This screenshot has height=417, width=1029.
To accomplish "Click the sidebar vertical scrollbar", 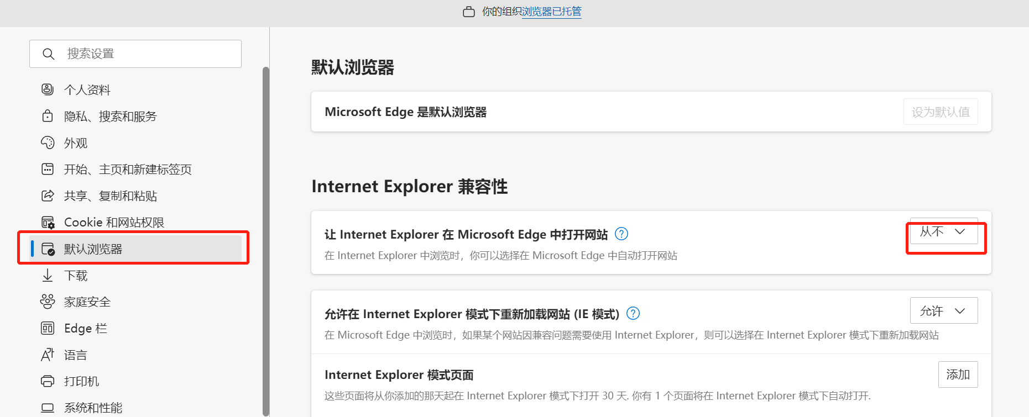I will point(265,241).
